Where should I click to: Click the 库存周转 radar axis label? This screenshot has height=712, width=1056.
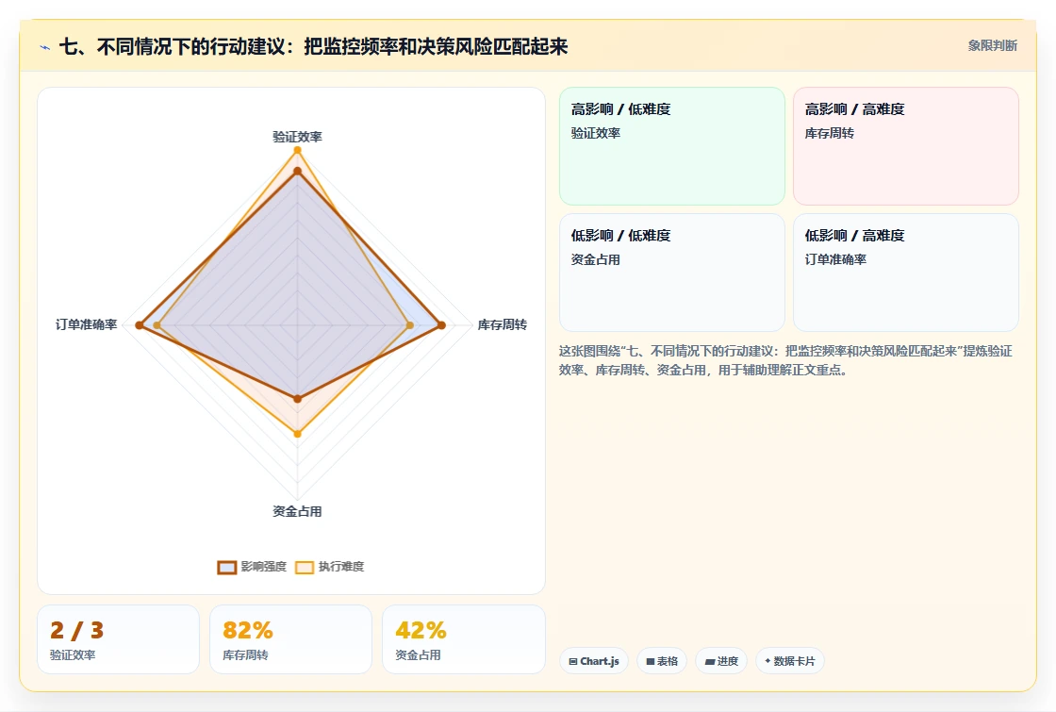(x=503, y=324)
